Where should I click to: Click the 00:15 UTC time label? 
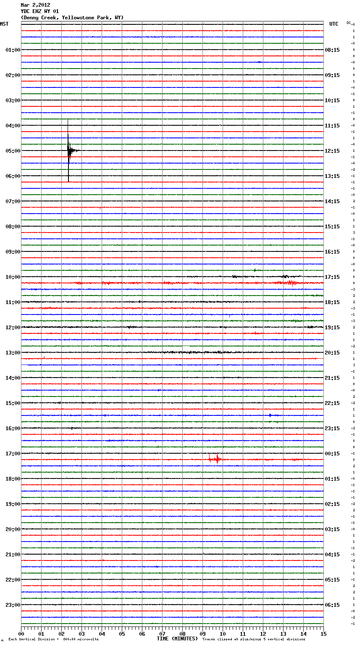click(332, 454)
